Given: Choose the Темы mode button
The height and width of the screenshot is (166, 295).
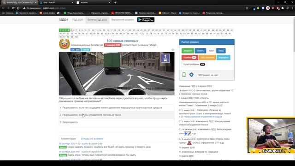Looking at the screenshot, I should click(221, 51).
